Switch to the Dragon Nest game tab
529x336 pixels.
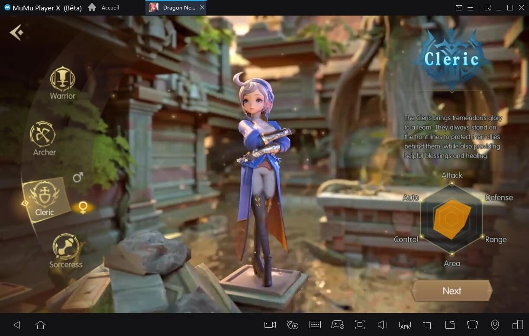pos(175,7)
